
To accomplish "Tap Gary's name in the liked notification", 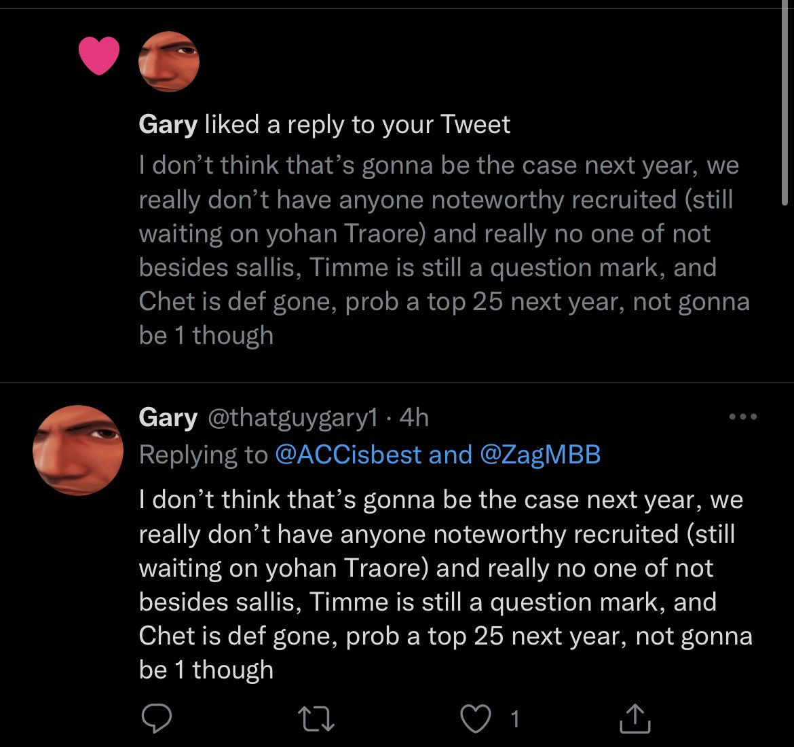I will click(x=168, y=125).
